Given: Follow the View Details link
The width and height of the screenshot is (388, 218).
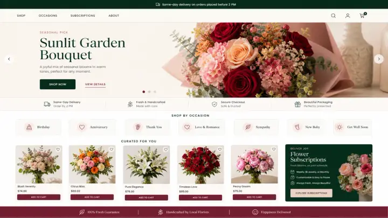Looking at the screenshot, I should pos(95,85).
